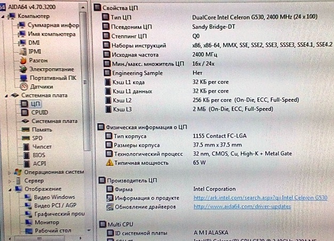Expand the Операционная система branch
Image resolution: width=334 pixels, height=241 pixels.
click(x=10, y=173)
